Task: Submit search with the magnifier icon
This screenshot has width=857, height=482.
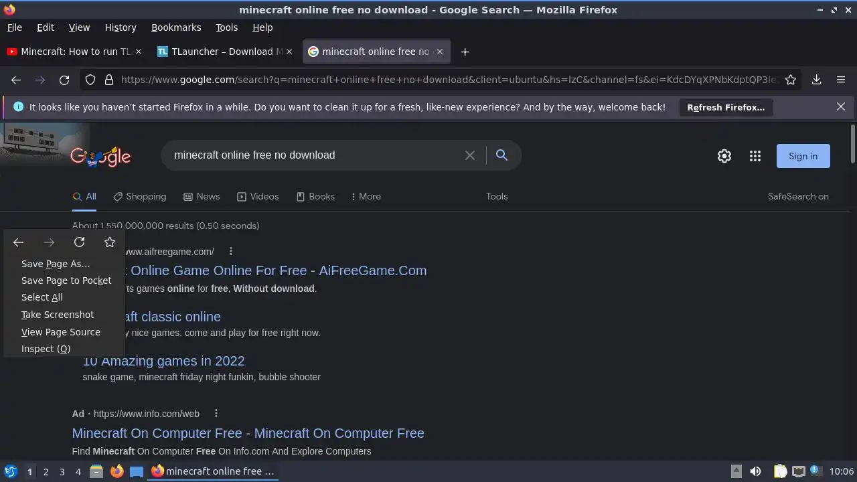Action: click(501, 155)
